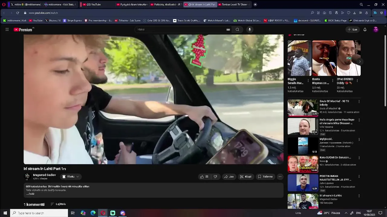Open the account avatar menu
387x217 pixels.
click(x=376, y=30)
